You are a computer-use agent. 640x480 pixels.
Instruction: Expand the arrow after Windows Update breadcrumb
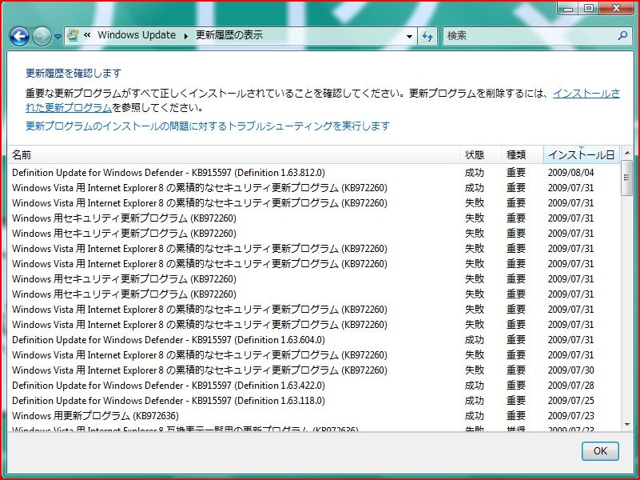coord(185,36)
